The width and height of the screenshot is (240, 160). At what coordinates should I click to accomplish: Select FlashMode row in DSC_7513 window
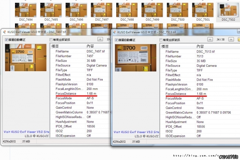[200, 80]
